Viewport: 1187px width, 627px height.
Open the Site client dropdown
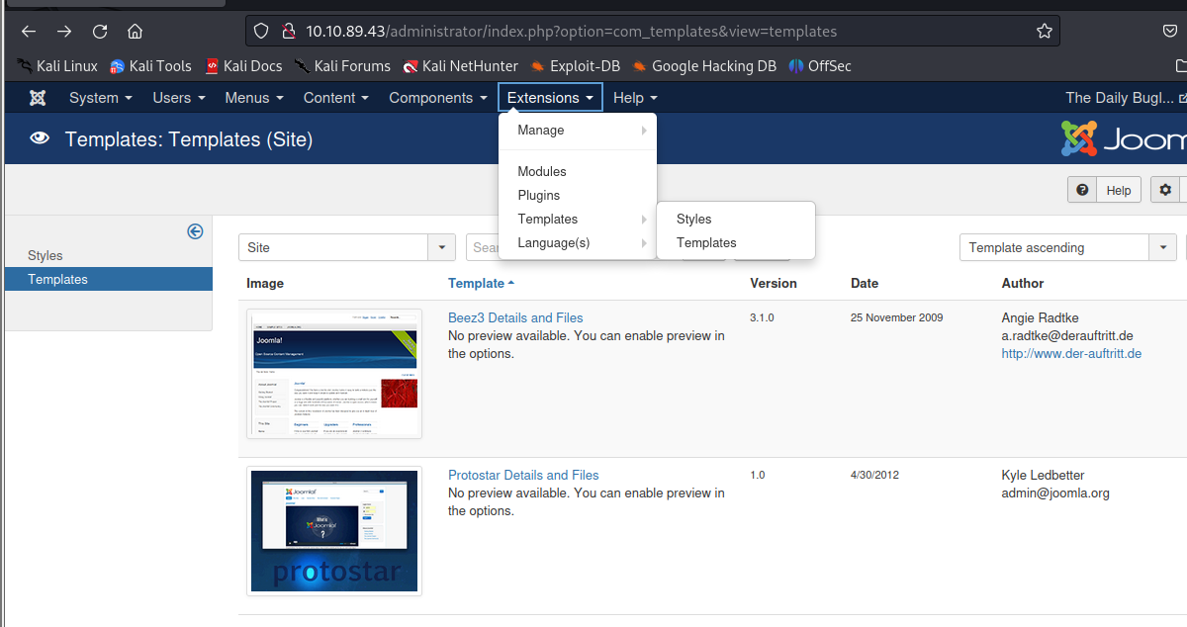346,247
